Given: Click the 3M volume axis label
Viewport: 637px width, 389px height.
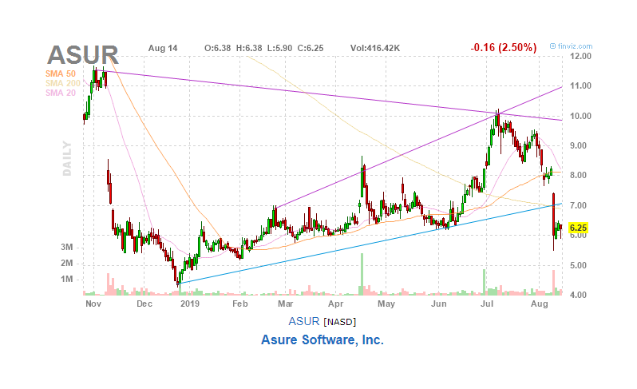Looking at the screenshot, I should (x=67, y=247).
